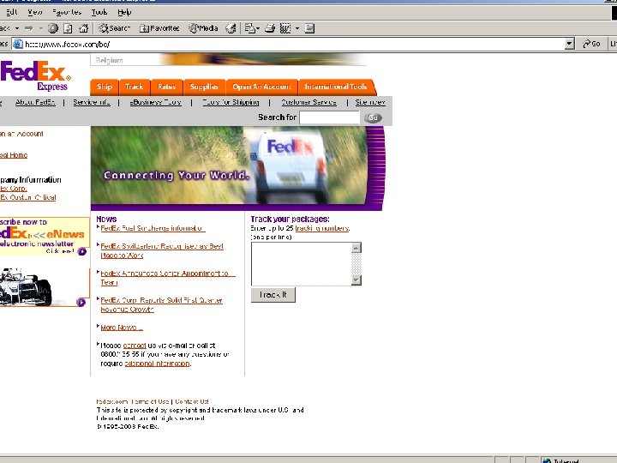Viewport: 617px width, 463px height.
Task: Open the Site Index link
Action: pyautogui.click(x=370, y=102)
